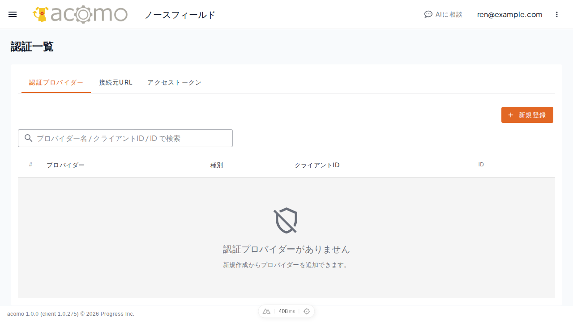Click the 認証一覧 page heading
The height and width of the screenshot is (322, 573).
click(32, 47)
